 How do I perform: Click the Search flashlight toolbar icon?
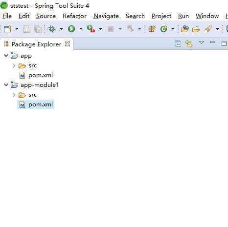pyautogui.click(x=208, y=29)
